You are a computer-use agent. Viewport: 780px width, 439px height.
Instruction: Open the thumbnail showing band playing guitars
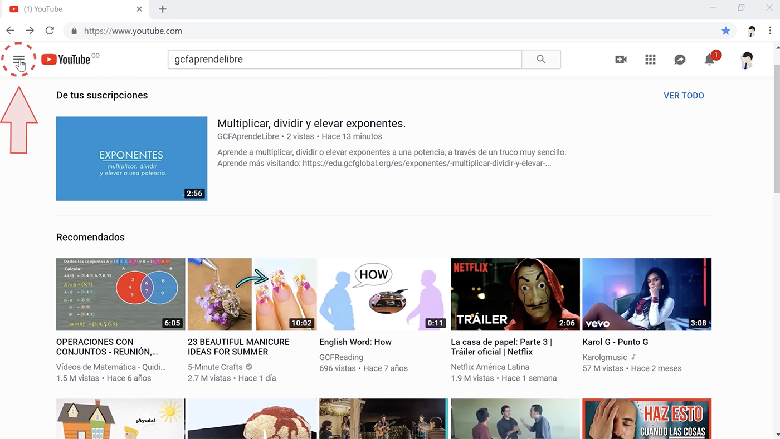point(384,418)
